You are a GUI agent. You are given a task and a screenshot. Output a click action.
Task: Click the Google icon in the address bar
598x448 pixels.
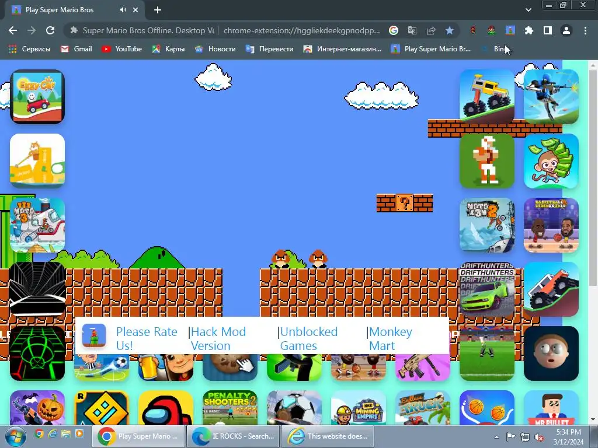point(394,30)
